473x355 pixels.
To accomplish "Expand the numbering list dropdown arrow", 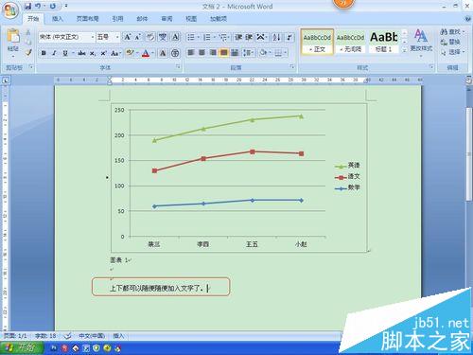I will [215, 38].
